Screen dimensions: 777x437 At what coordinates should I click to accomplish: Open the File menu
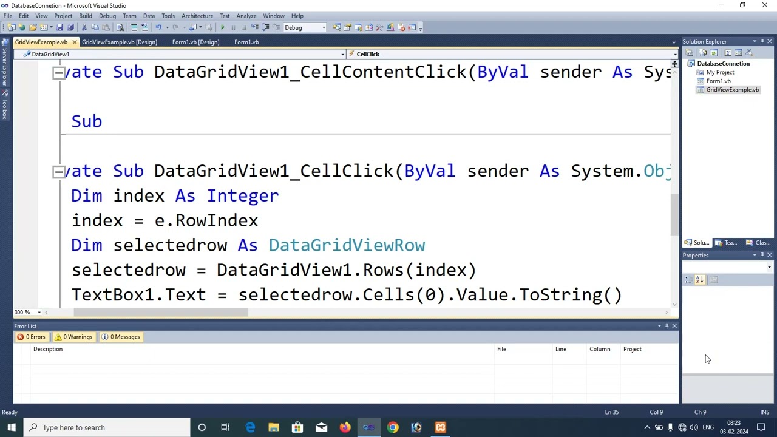click(x=8, y=16)
